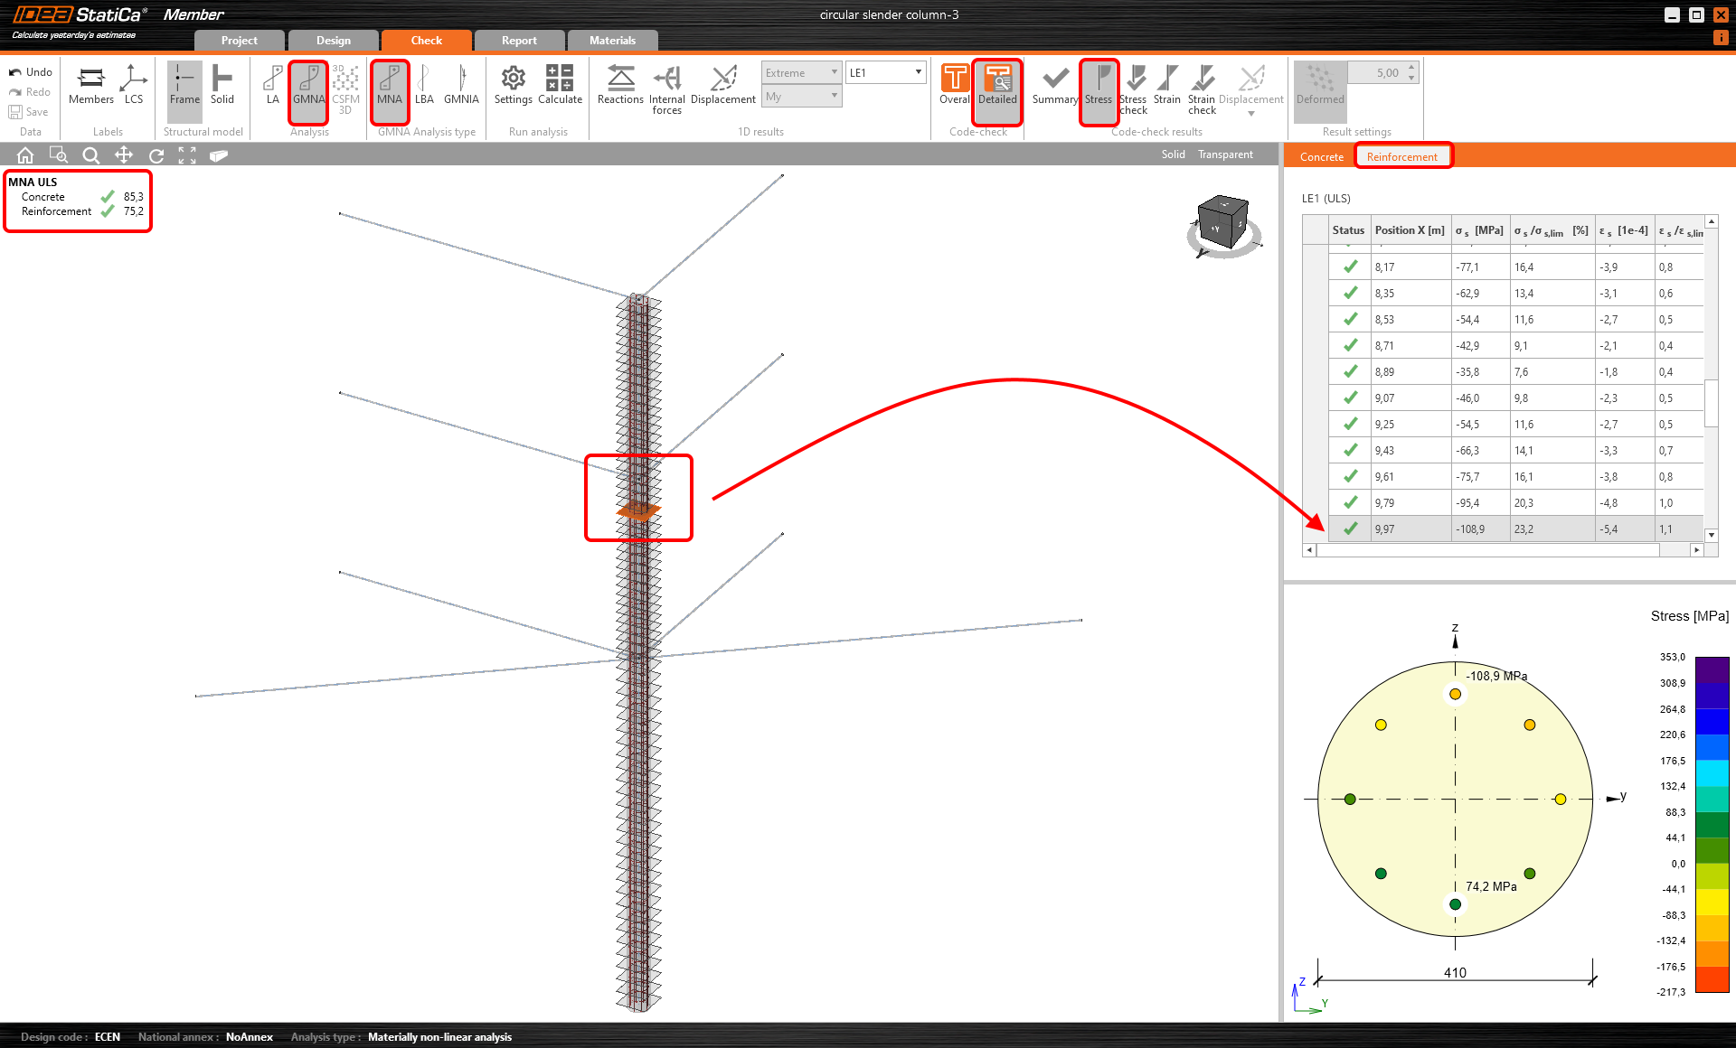
Task: Open Strain check results
Action: pyautogui.click(x=1202, y=89)
